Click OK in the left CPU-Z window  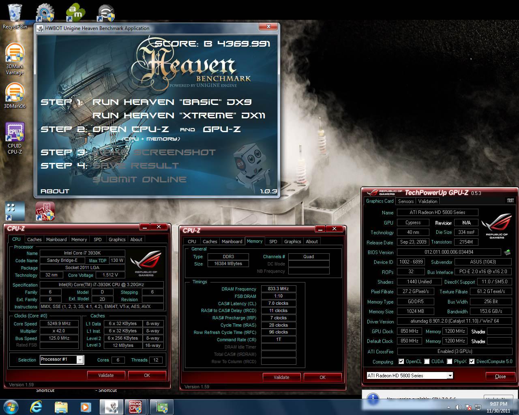point(147,375)
